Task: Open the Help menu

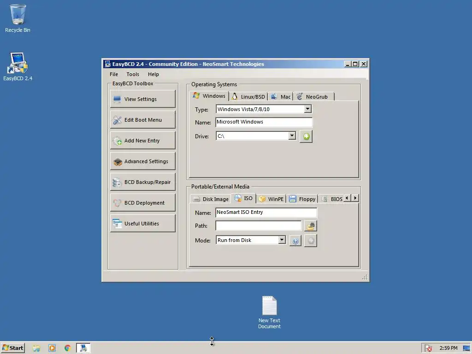Action: pyautogui.click(x=153, y=74)
